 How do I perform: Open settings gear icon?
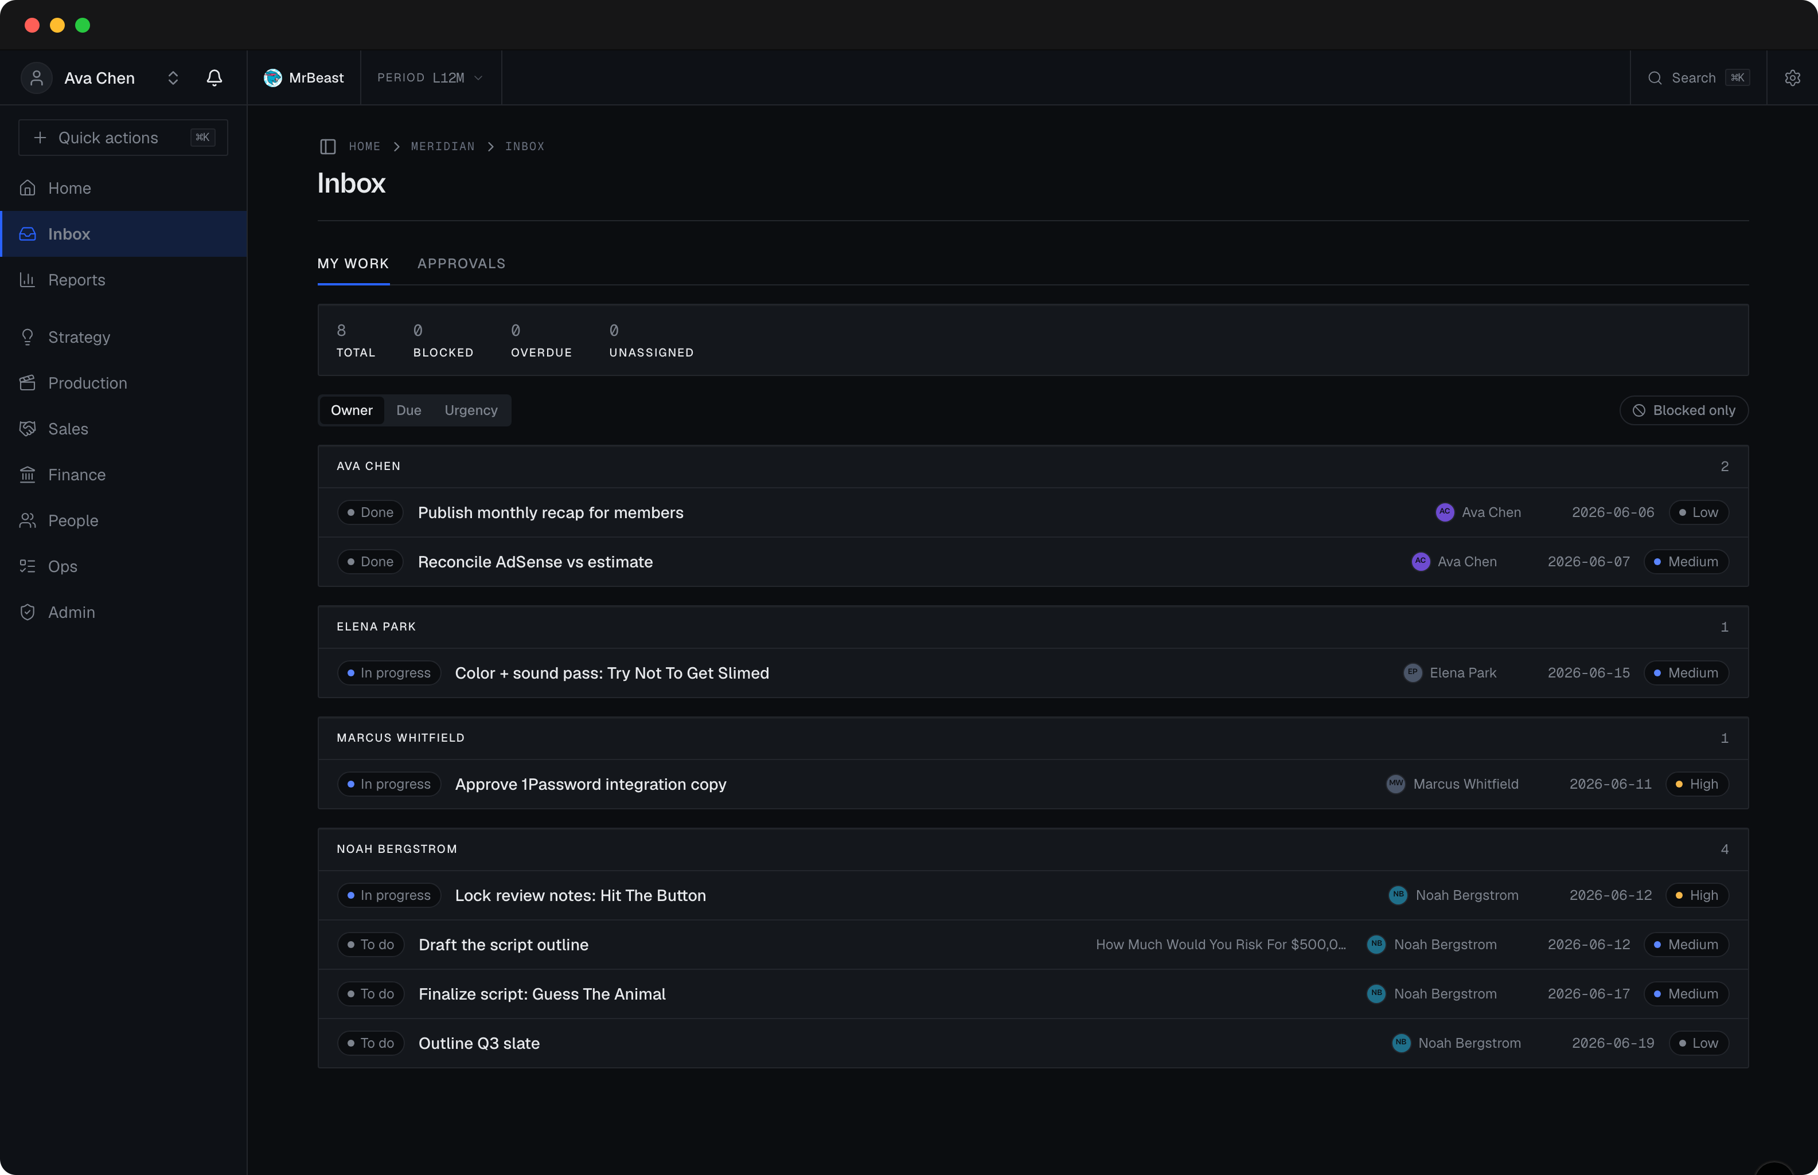1792,78
